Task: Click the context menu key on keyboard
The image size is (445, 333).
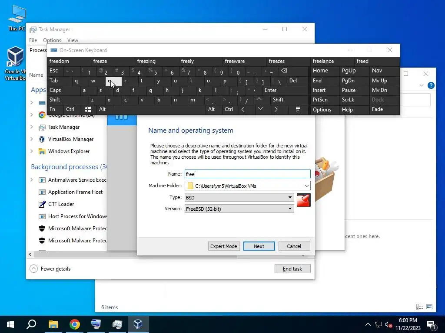Action: pyautogui.click(x=298, y=110)
